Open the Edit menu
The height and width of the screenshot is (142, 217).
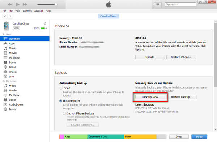click(10, 11)
